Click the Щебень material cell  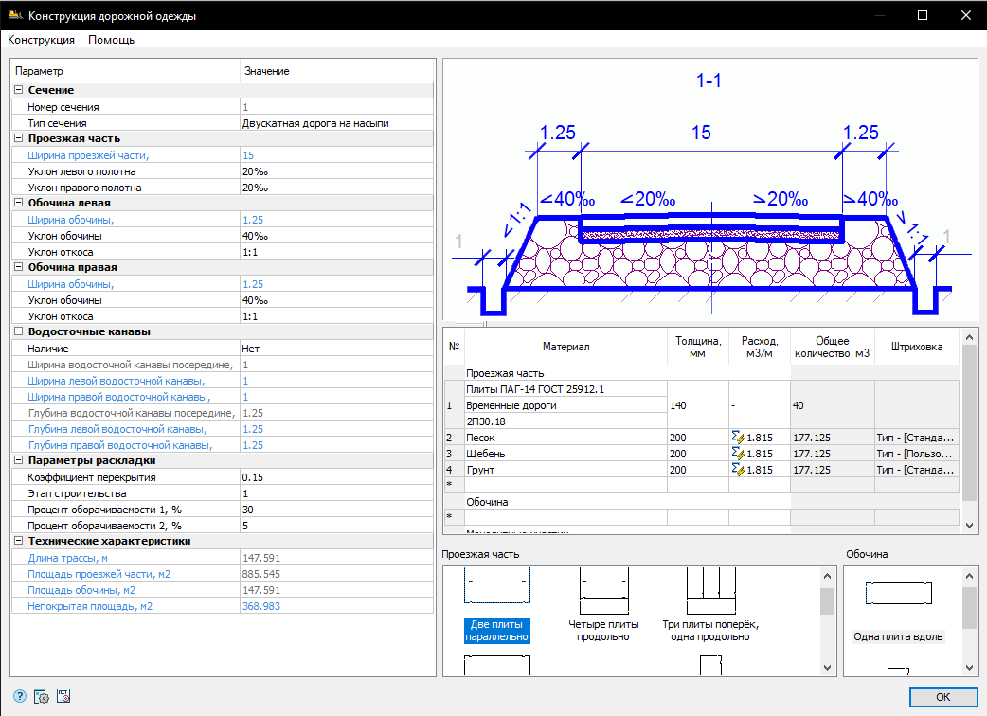(565, 454)
